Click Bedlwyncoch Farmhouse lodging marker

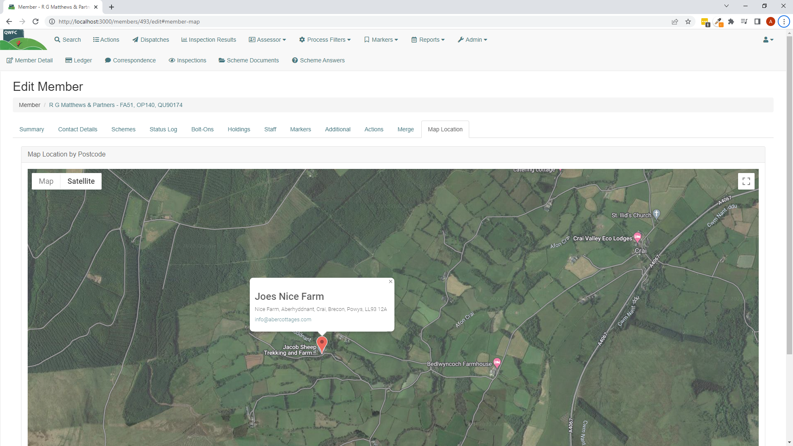(497, 363)
